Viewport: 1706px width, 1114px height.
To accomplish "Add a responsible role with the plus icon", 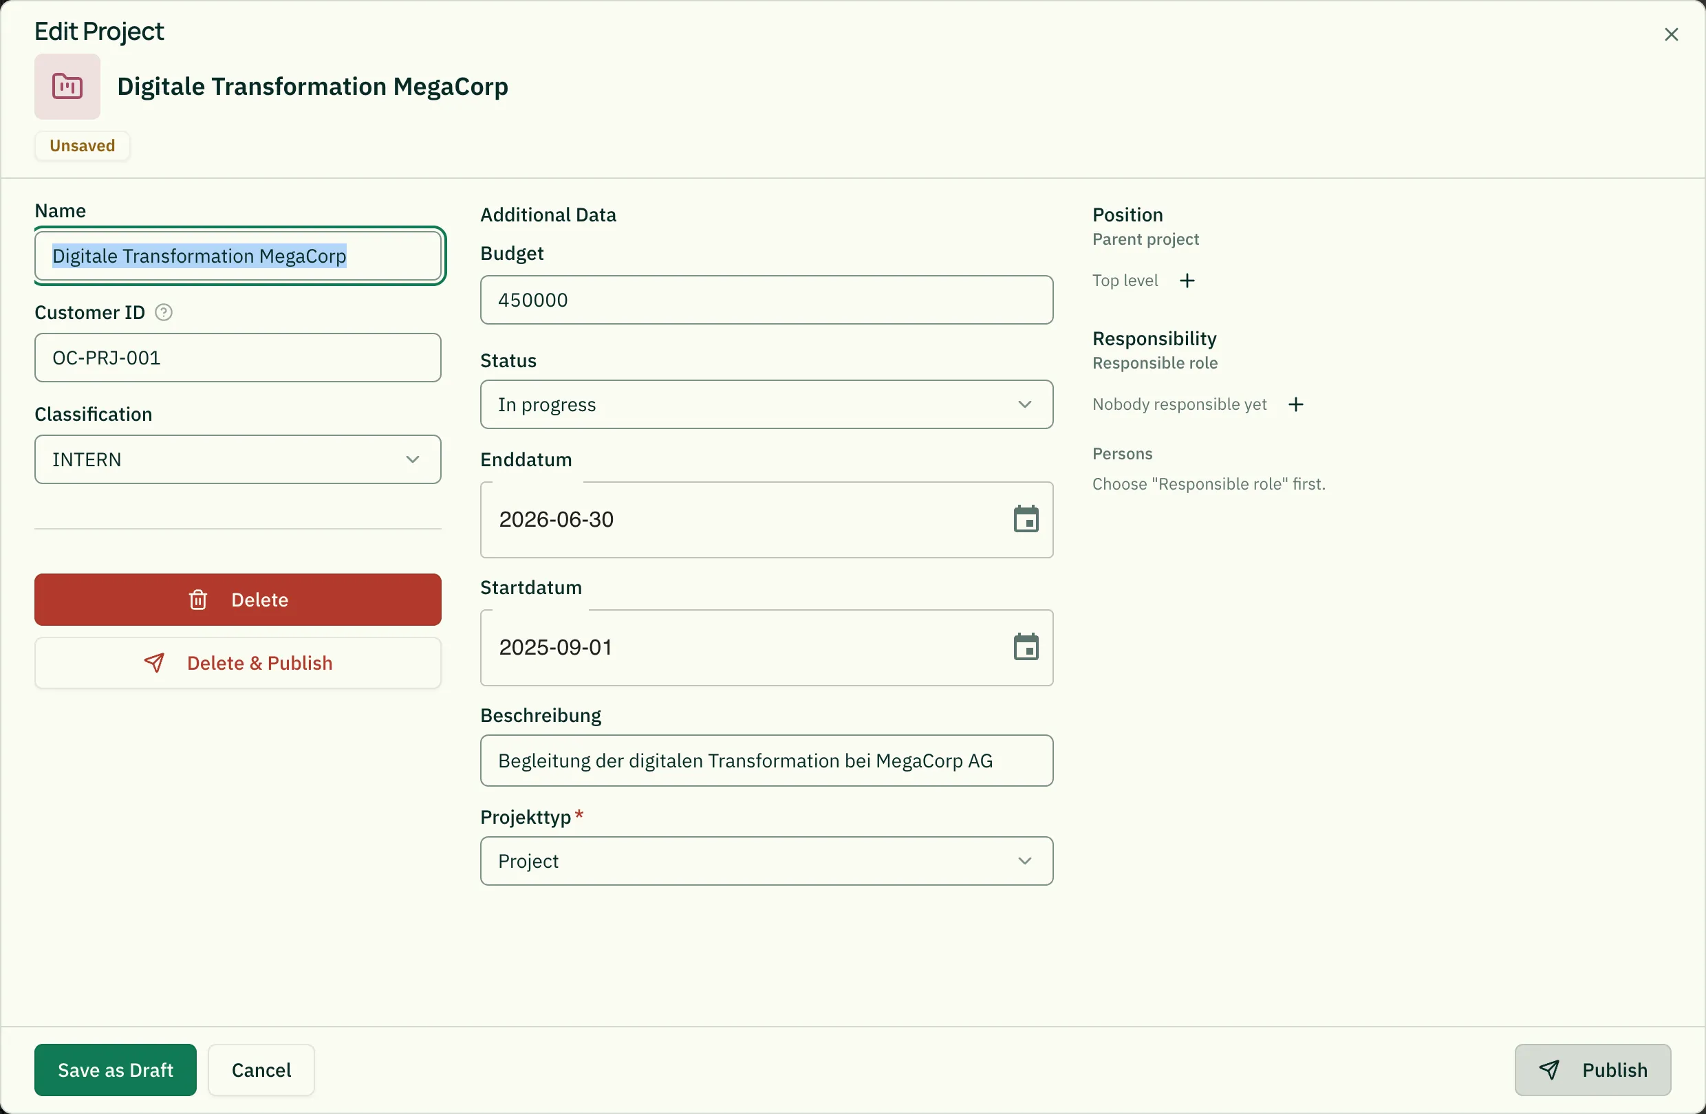I will [1295, 404].
